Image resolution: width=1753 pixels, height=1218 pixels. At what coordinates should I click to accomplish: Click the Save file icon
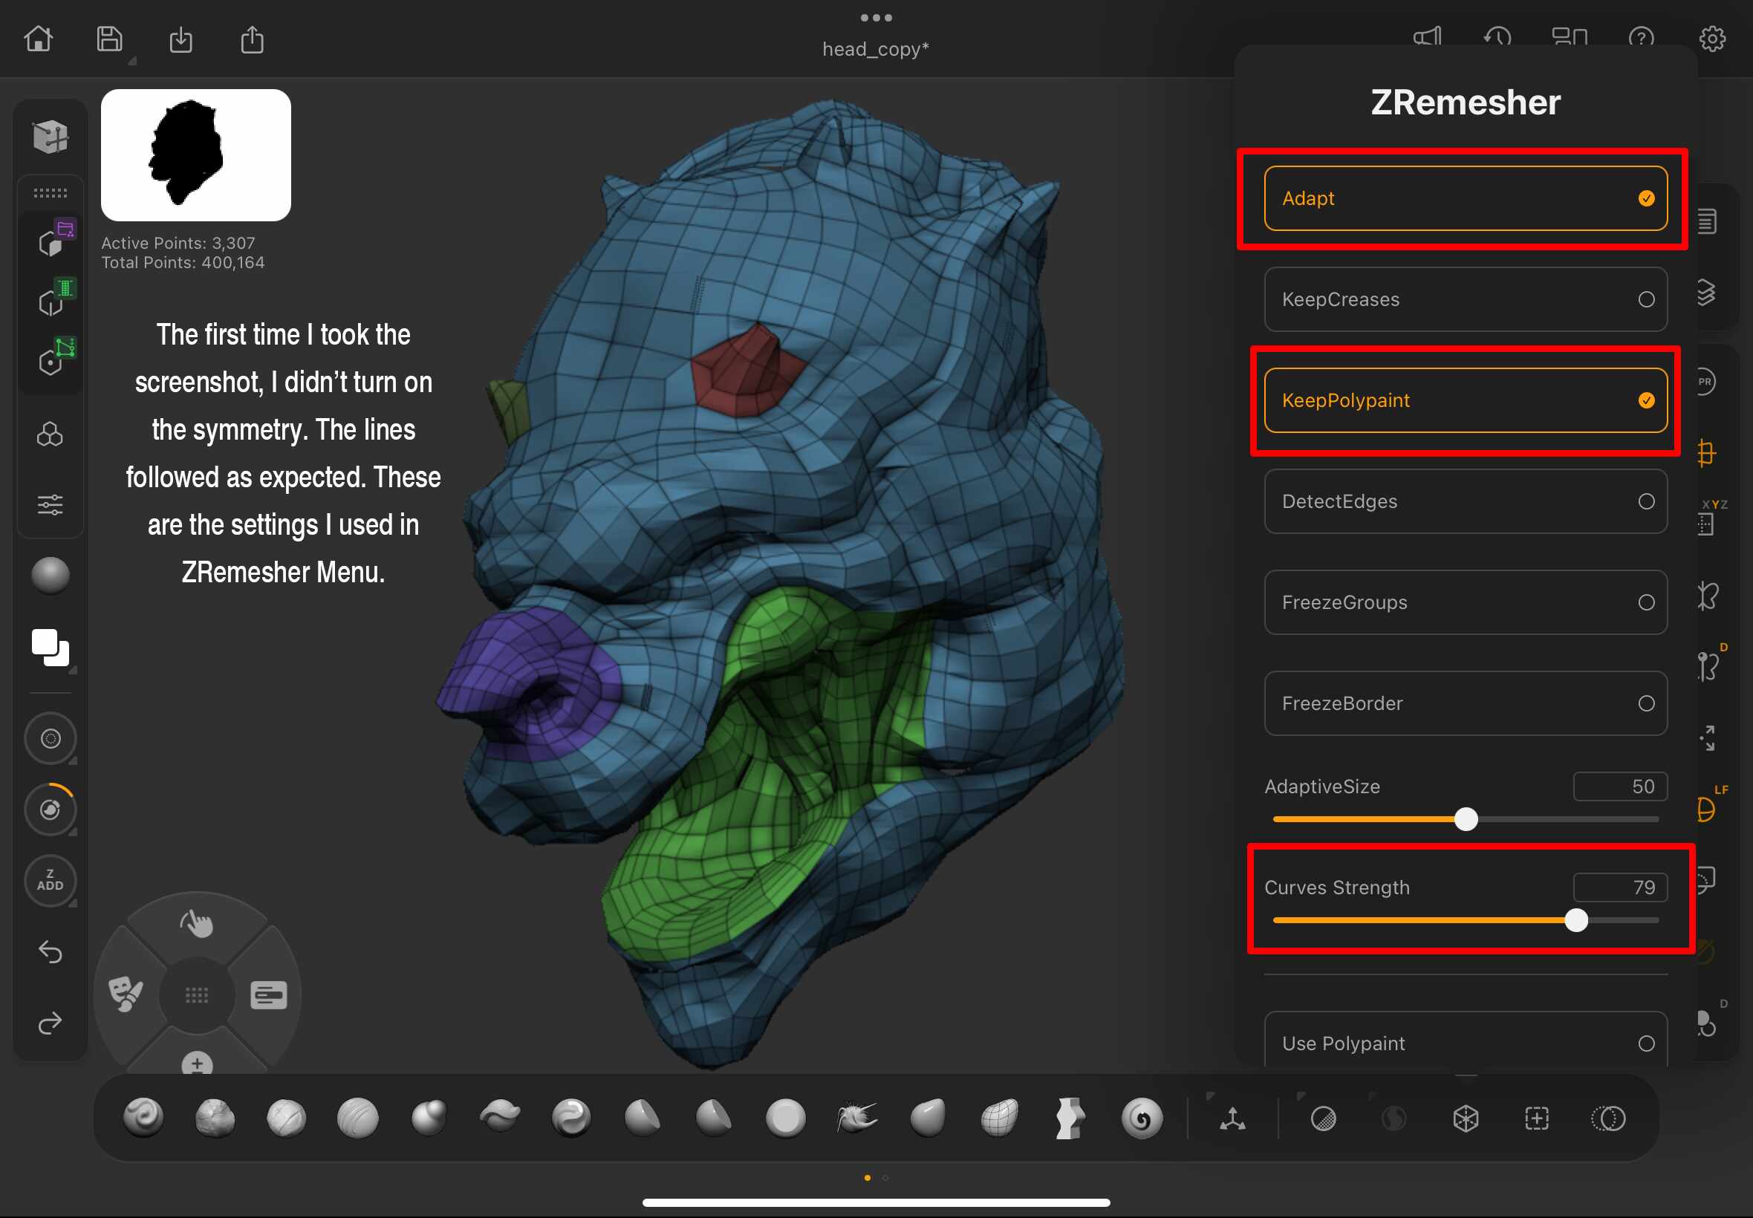[x=109, y=38]
